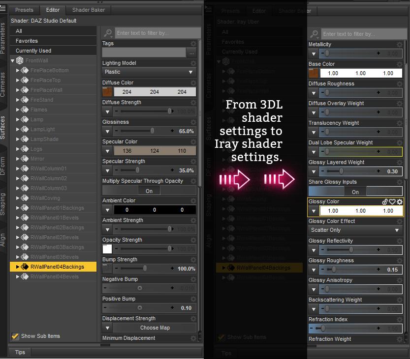410x359 pixels.
Task: Click the Base Color texture map thumbnail
Action: [313, 73]
